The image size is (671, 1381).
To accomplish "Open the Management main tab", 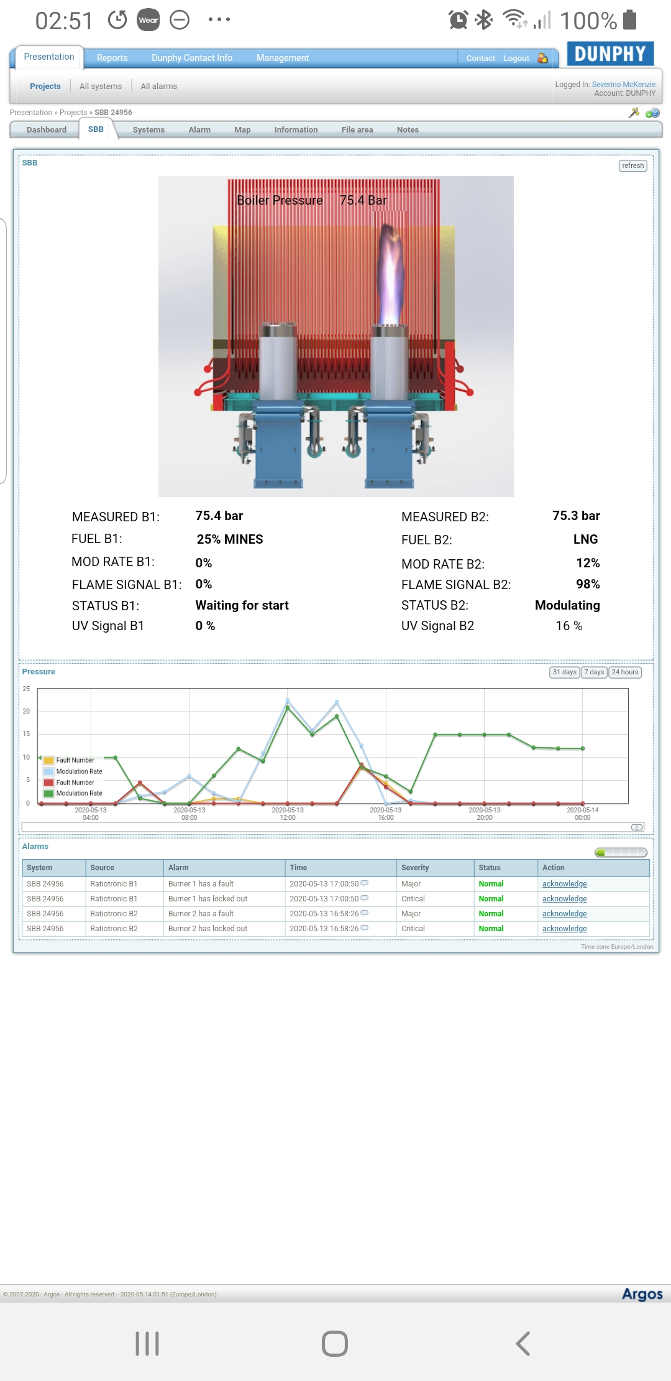I will 283,58.
